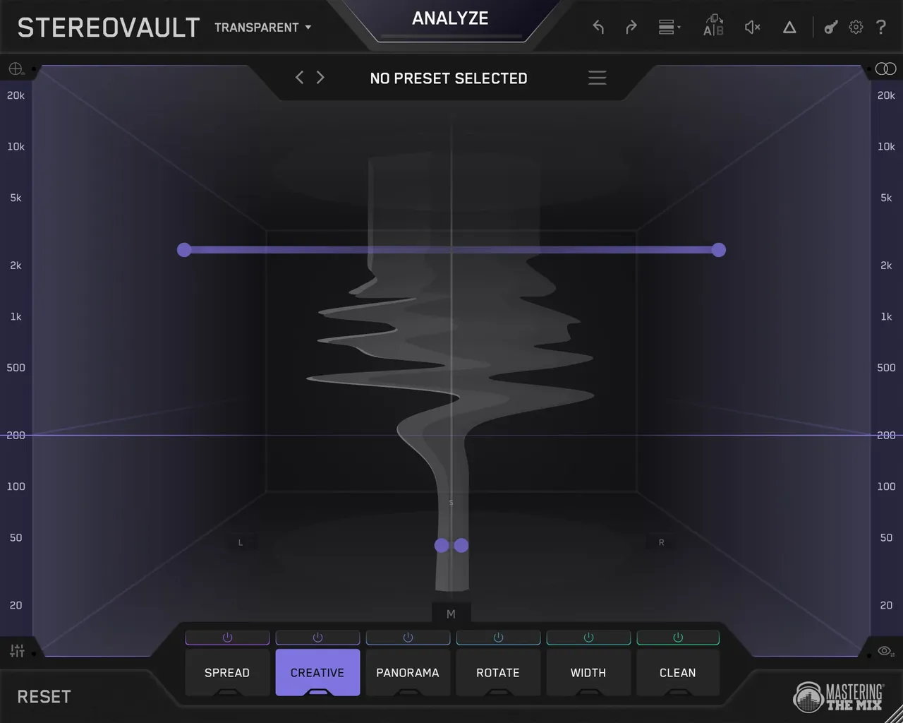Click the 20k label on left axis
This screenshot has width=903, height=723.
[16, 95]
